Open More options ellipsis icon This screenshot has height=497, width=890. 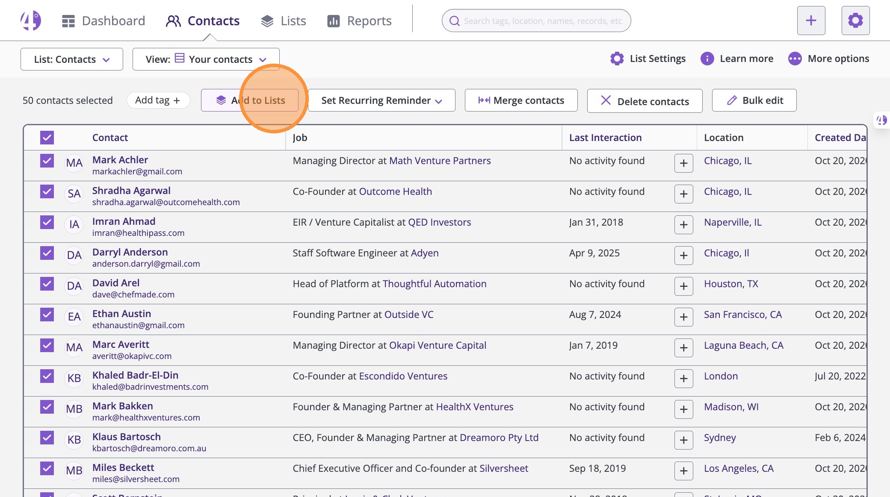pos(795,59)
